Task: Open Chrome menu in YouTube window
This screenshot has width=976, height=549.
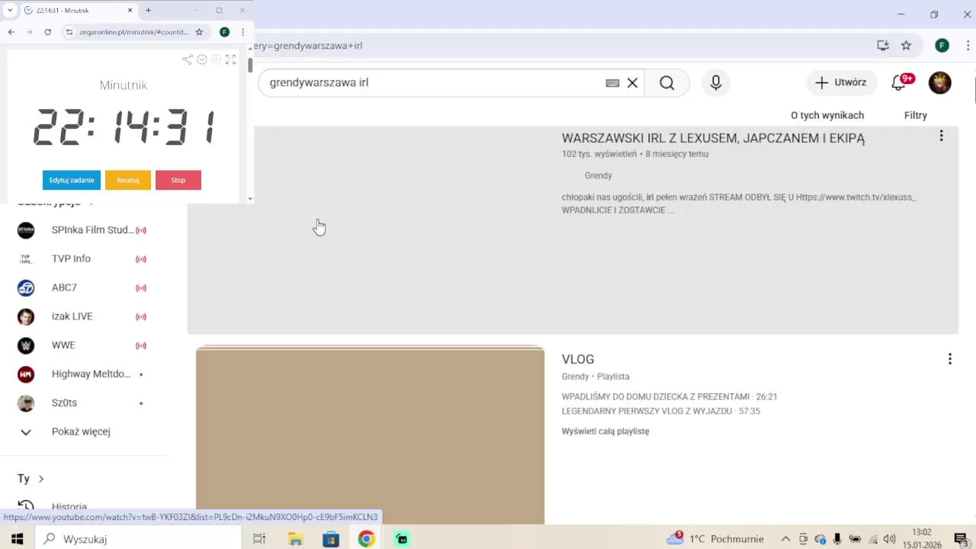Action: click(967, 45)
